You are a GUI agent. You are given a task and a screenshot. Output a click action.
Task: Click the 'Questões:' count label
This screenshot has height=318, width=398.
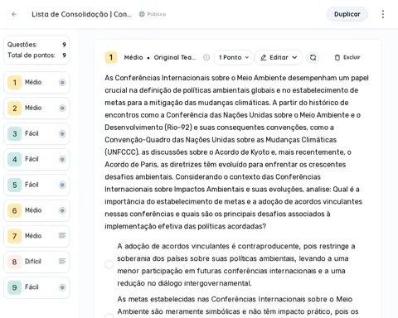[x=22, y=45]
